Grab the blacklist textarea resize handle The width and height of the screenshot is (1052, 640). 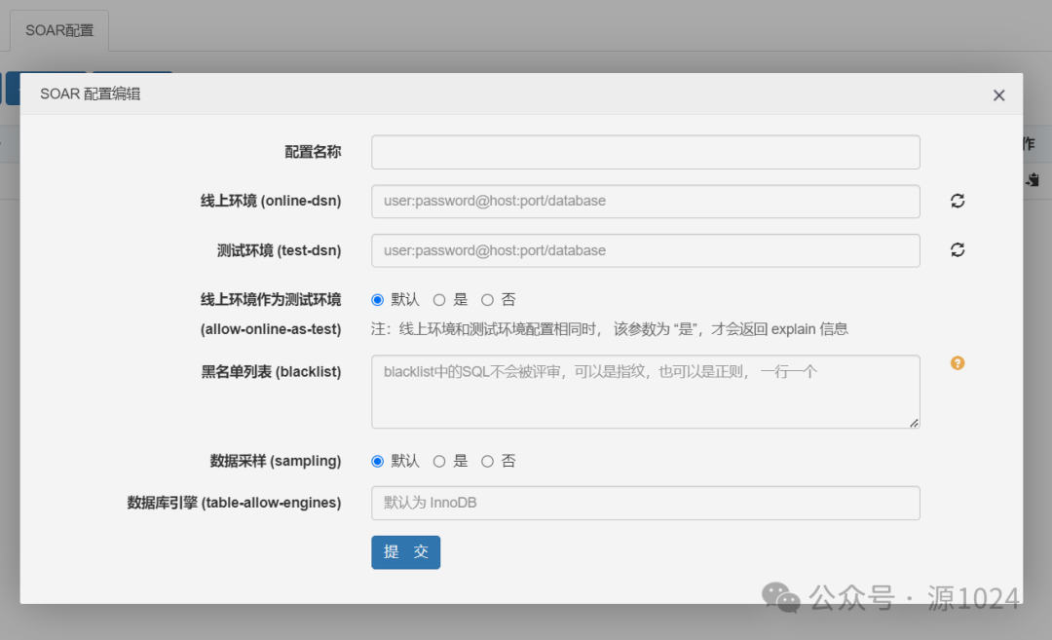[914, 423]
